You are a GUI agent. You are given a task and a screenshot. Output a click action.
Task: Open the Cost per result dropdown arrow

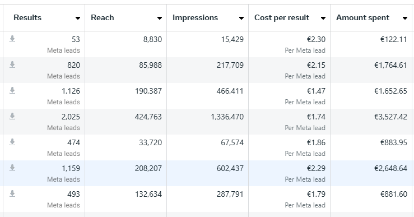click(323, 18)
